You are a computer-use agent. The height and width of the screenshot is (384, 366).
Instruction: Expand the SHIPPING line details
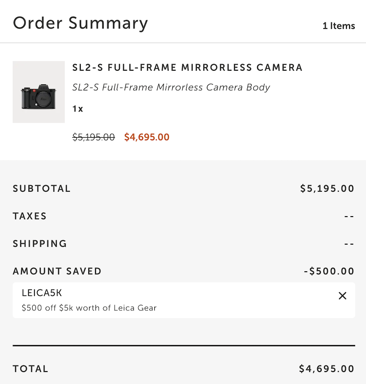(40, 243)
